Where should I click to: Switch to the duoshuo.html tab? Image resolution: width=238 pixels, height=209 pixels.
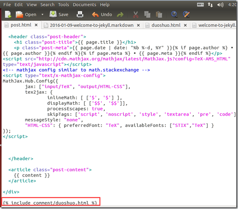pos(166,25)
